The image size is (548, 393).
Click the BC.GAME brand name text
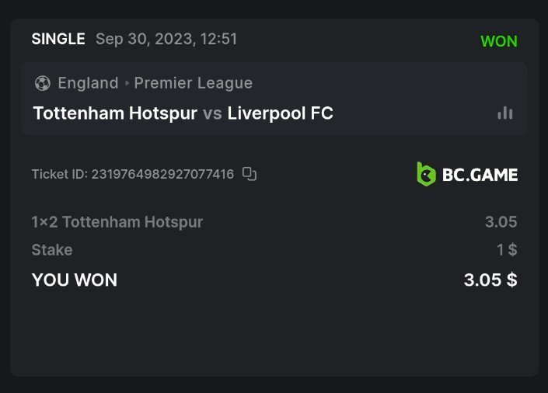(480, 175)
